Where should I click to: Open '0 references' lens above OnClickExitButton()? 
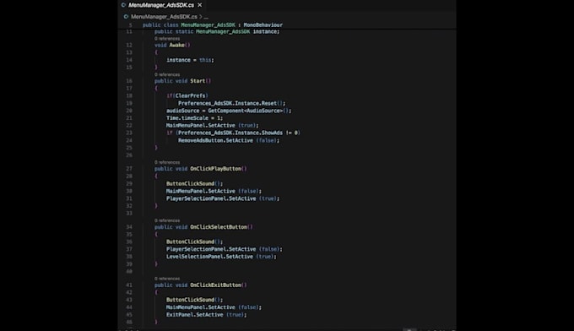coord(167,279)
